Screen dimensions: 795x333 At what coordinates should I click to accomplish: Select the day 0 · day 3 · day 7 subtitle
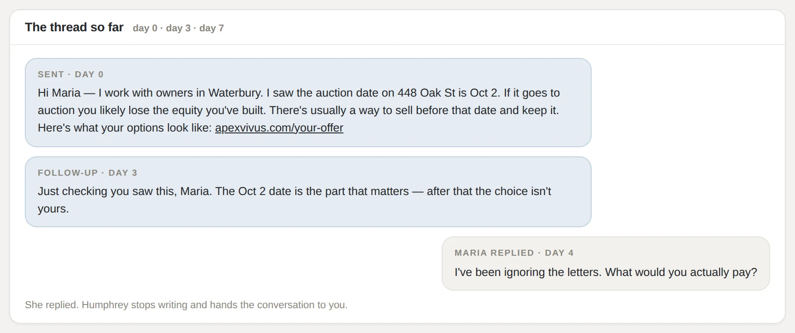[178, 28]
